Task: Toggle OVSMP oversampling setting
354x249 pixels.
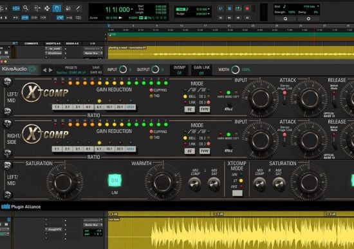Action: click(180, 70)
